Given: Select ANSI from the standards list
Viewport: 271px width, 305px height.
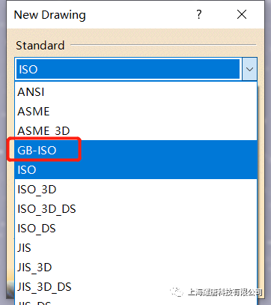Looking at the screenshot, I should (135, 92).
